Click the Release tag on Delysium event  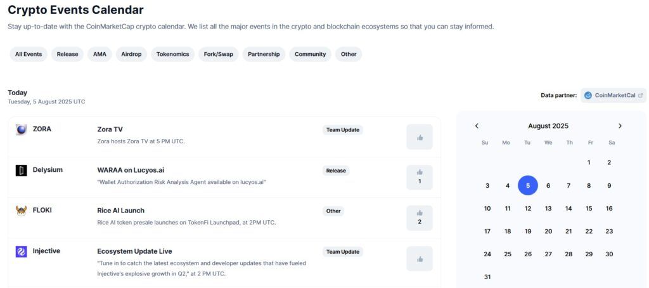335,170
